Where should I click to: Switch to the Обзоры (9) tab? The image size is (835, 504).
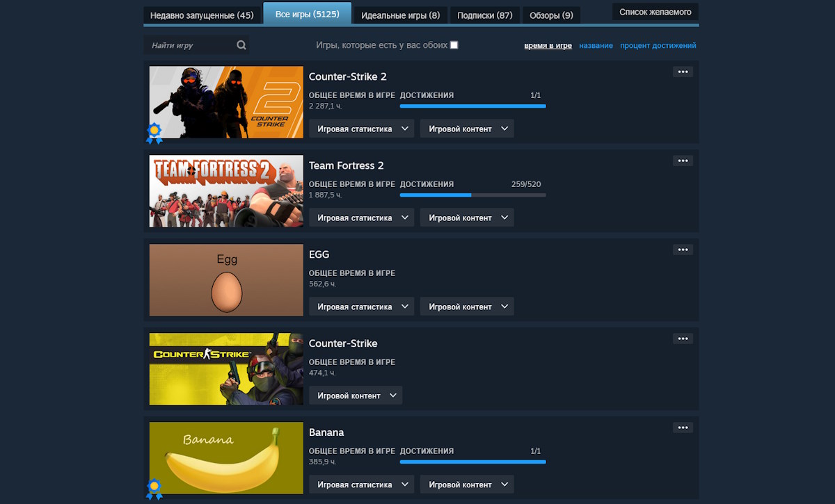click(x=551, y=15)
